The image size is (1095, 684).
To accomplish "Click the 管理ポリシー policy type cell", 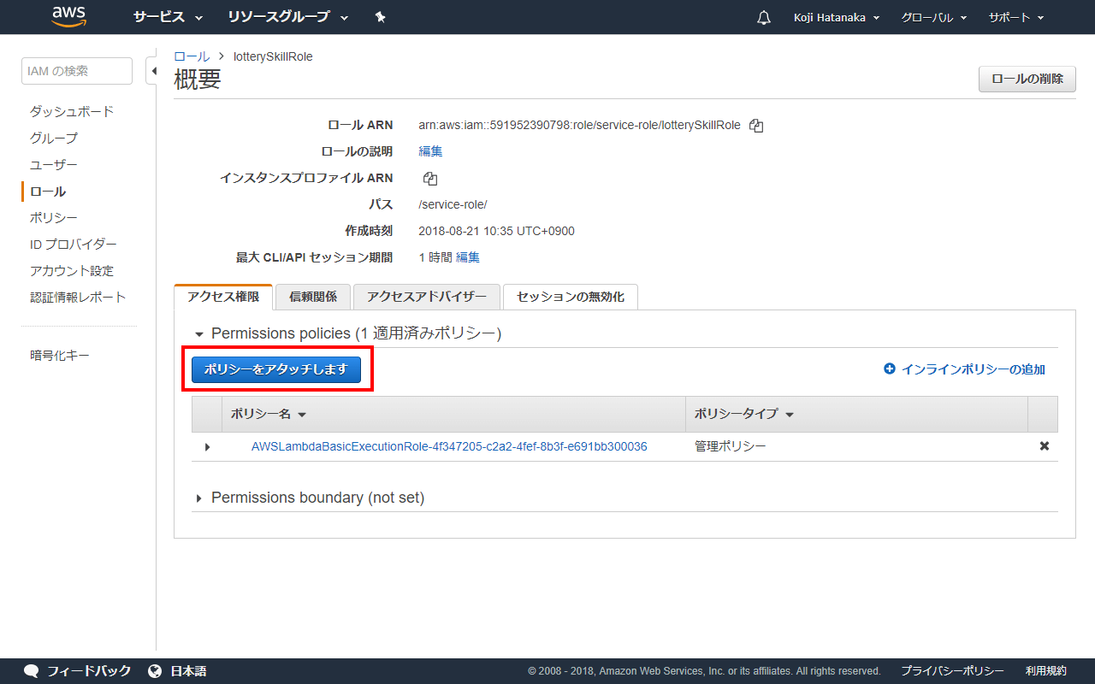I will 731,446.
